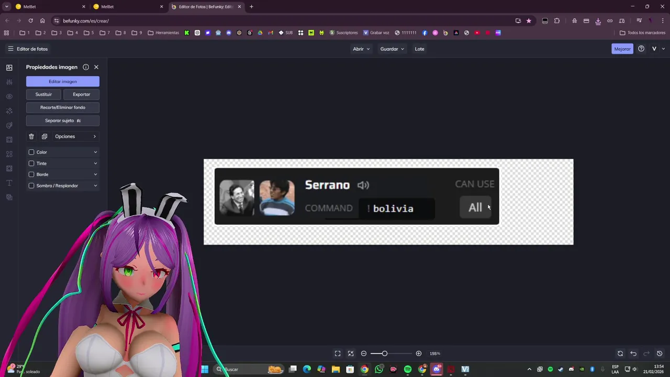Open the Effects sparkles icon in sidebar
This screenshot has width=670, height=377.
[x=9, y=111]
